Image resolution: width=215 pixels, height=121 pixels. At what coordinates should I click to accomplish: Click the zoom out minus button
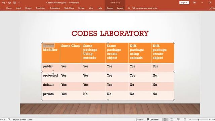190,120
